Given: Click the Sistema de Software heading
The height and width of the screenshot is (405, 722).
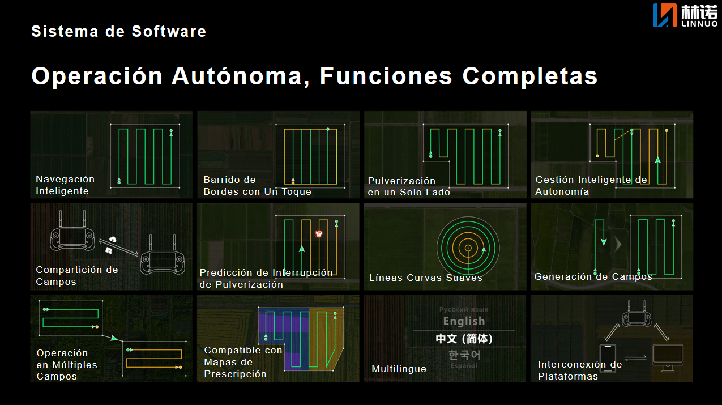Looking at the screenshot, I should tap(118, 31).
